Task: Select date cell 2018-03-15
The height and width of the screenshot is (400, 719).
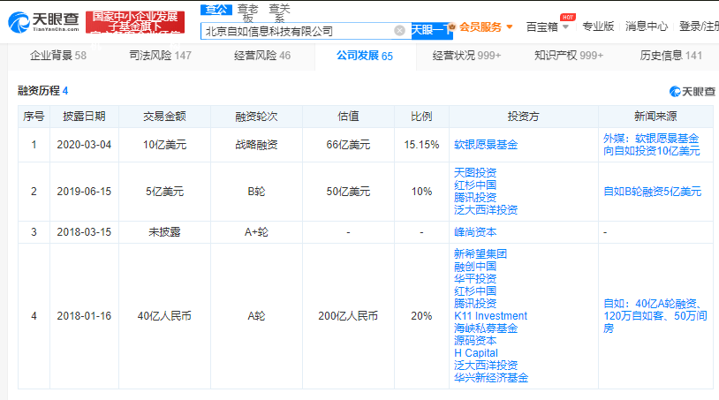Action: pyautogui.click(x=84, y=232)
